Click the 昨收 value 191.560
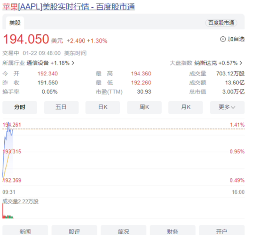254x235 pixels. click(x=48, y=83)
